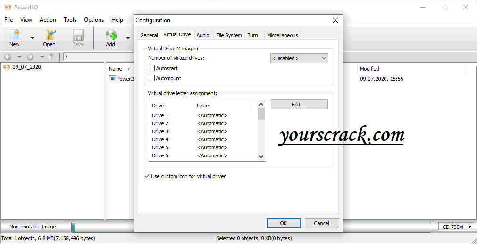This screenshot has height=244, width=477.
Task: Click the New toolbar icon
Action: 15,35
